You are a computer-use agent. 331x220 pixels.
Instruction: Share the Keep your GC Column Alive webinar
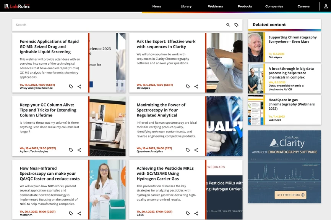[x=79, y=150]
